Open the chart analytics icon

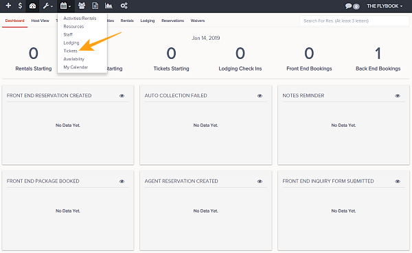pos(108,5)
